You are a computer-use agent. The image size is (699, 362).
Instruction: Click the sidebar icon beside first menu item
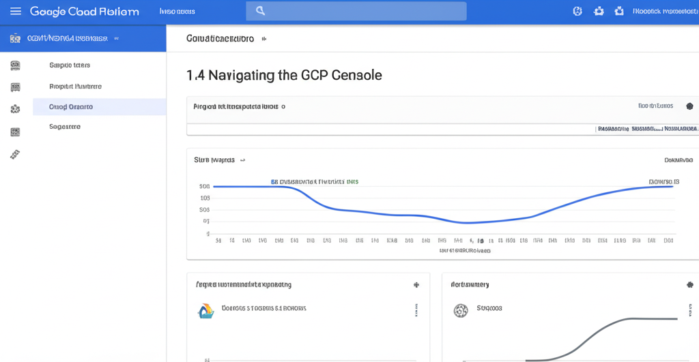(x=15, y=65)
